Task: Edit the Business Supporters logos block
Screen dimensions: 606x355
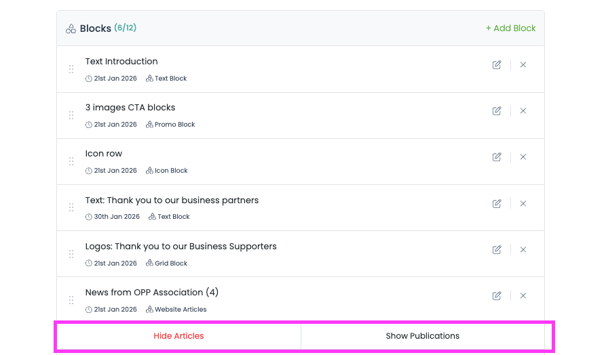Action: click(x=497, y=250)
